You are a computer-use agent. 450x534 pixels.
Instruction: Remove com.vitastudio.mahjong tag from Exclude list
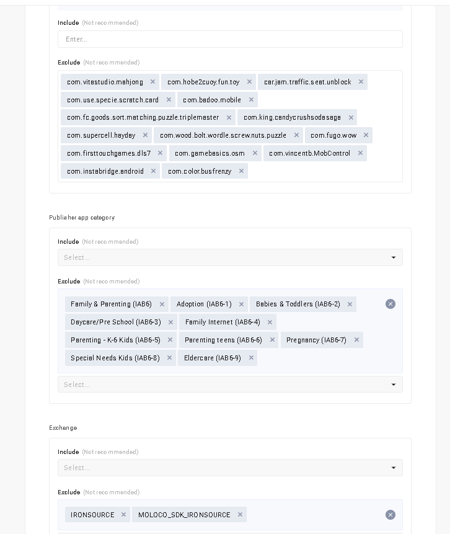click(x=152, y=82)
